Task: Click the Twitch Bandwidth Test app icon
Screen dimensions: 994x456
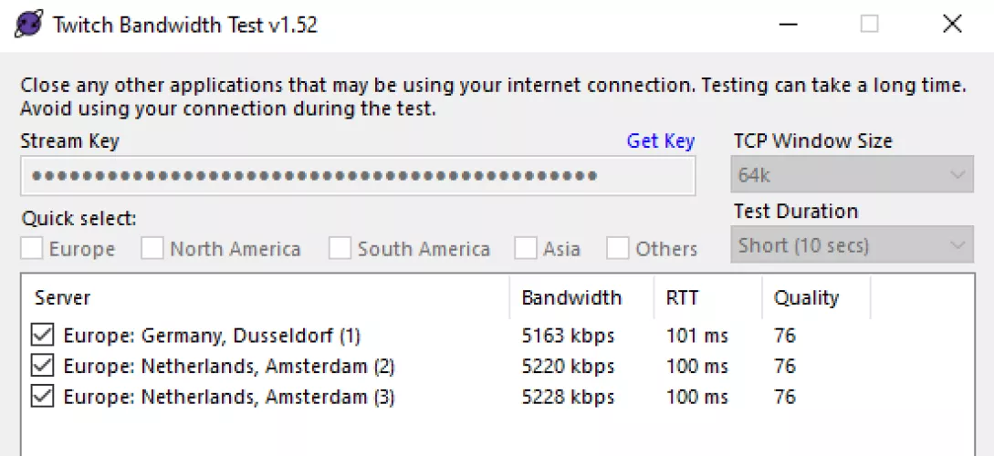Action: tap(29, 25)
